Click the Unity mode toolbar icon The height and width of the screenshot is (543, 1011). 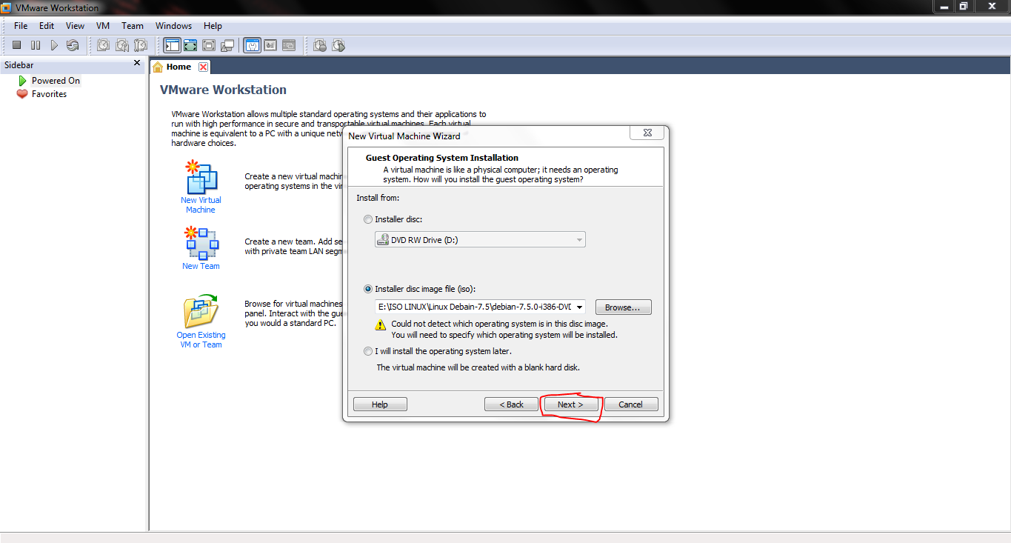click(227, 45)
